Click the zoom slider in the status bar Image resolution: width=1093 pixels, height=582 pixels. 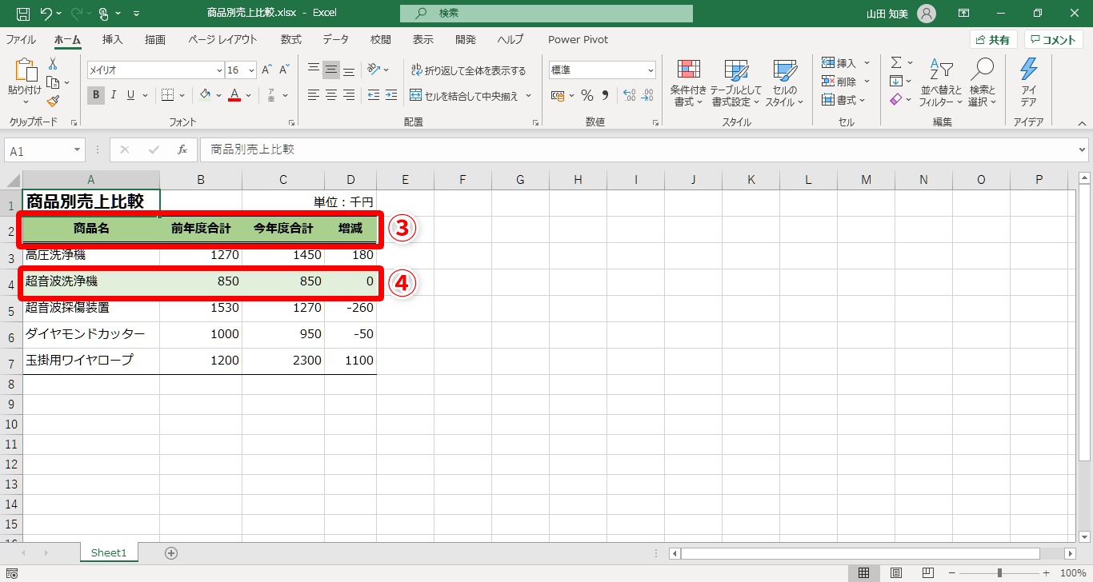click(x=999, y=573)
